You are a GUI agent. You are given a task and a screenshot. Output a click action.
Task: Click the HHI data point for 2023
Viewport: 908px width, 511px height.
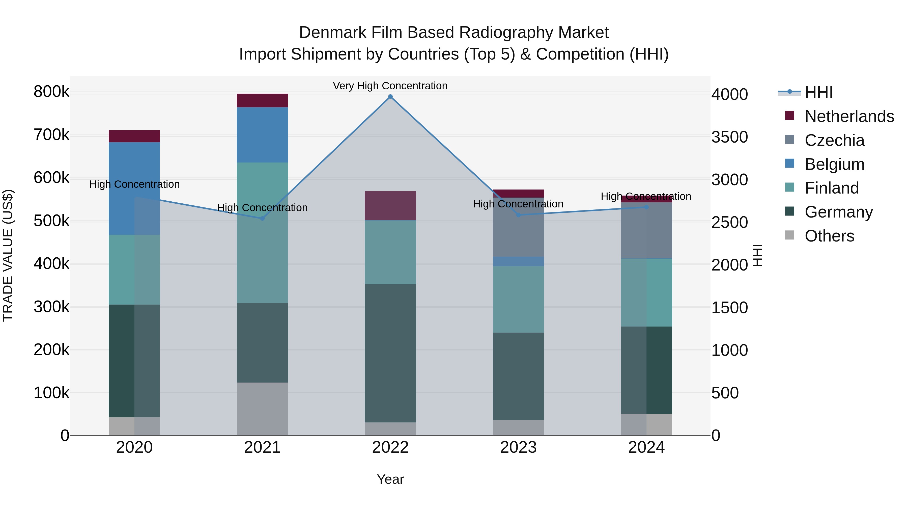[519, 215]
